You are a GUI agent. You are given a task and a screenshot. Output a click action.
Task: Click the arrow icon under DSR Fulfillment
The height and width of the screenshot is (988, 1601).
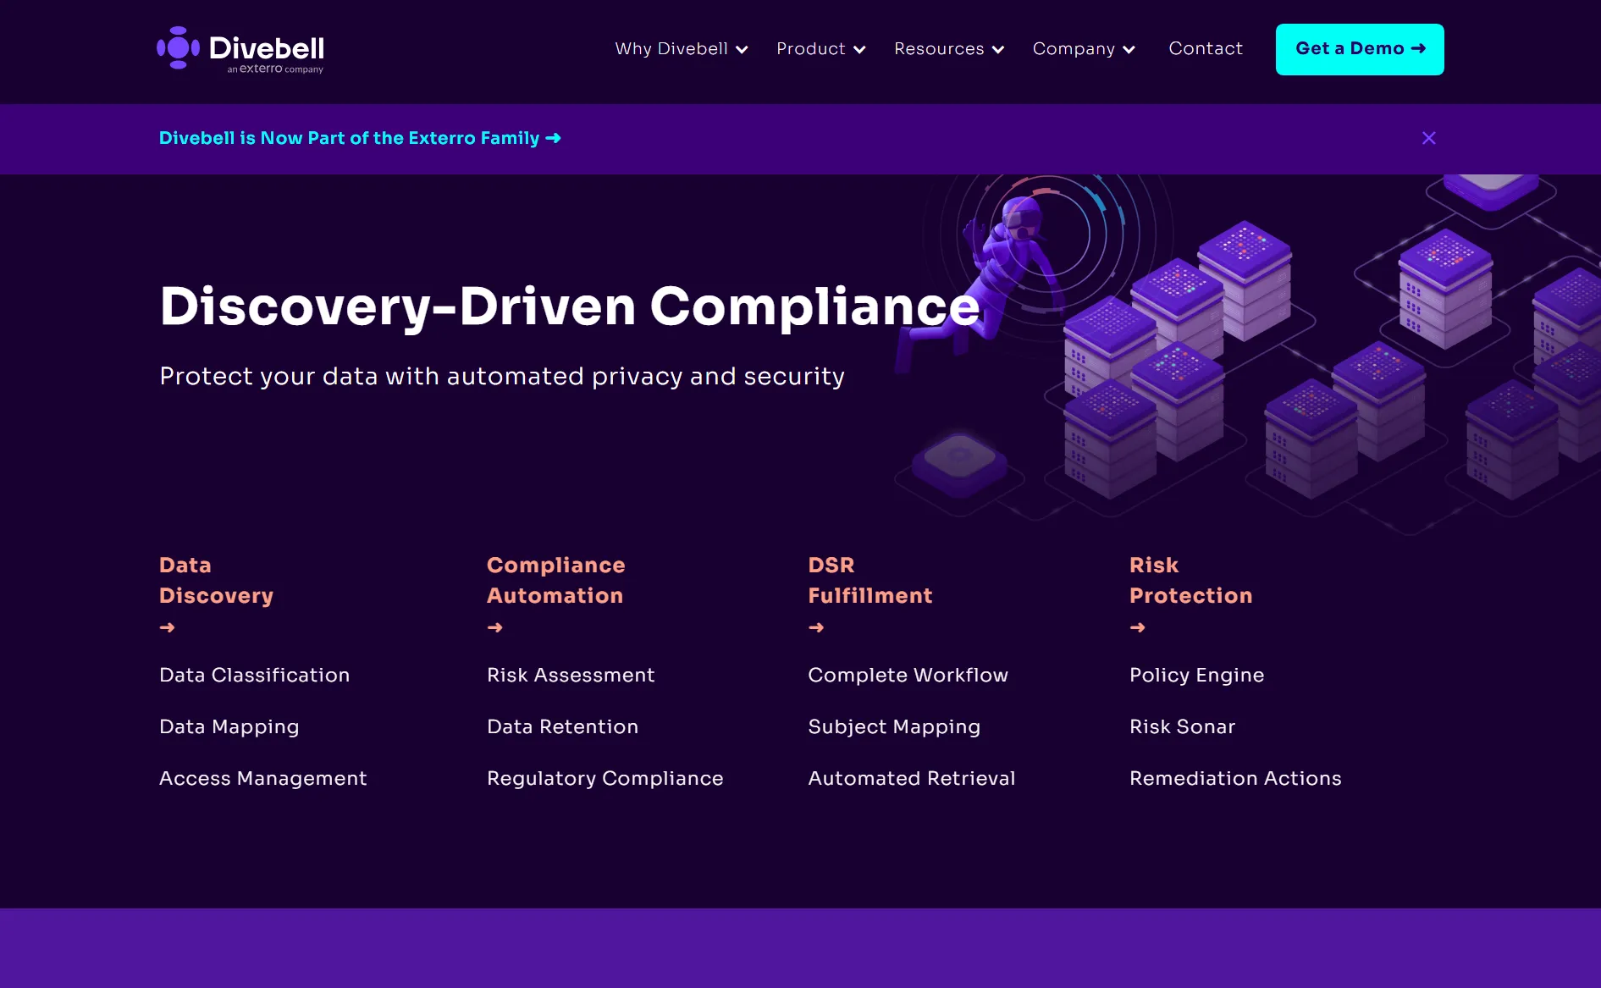coord(816,627)
